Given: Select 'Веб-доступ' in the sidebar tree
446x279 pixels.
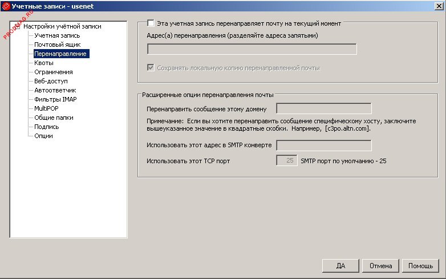Looking at the screenshot, I should coord(51,81).
